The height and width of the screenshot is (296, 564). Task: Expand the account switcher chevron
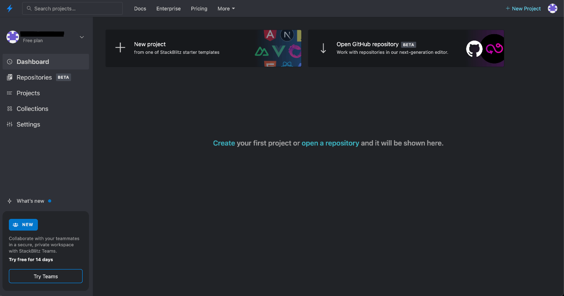82,37
